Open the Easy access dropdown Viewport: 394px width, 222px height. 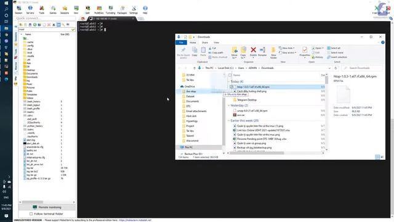[287, 52]
